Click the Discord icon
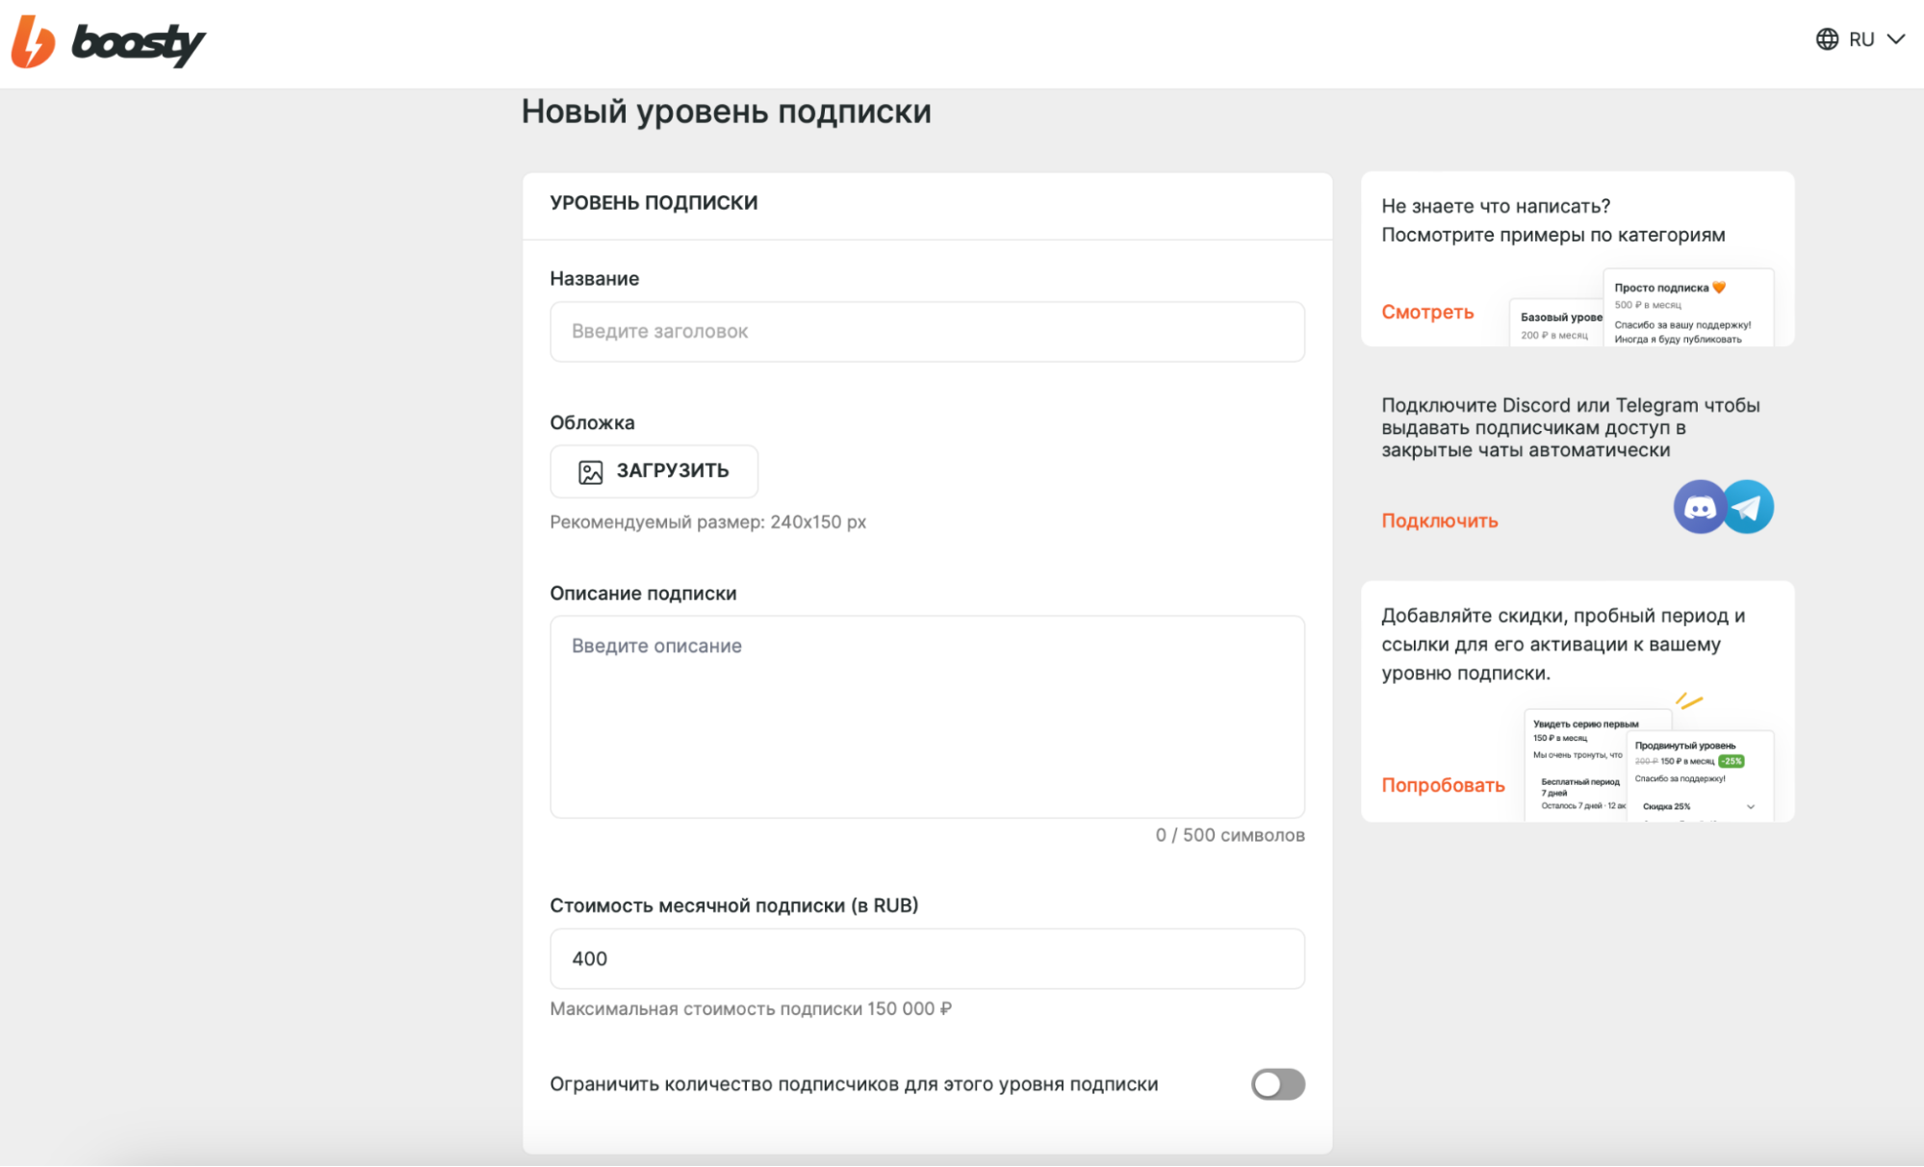Viewport: 1924px width, 1167px height. [1699, 507]
